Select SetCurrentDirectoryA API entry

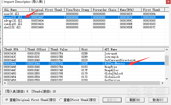pos(120,60)
